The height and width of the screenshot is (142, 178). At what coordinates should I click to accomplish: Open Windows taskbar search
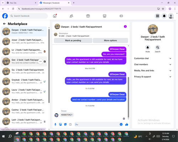(x=10, y=136)
